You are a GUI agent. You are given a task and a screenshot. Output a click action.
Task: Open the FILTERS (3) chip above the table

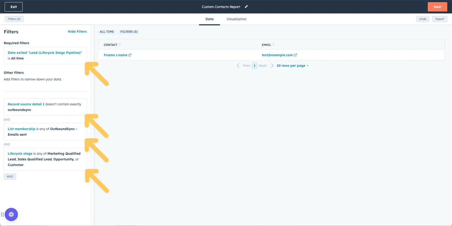tap(129, 32)
